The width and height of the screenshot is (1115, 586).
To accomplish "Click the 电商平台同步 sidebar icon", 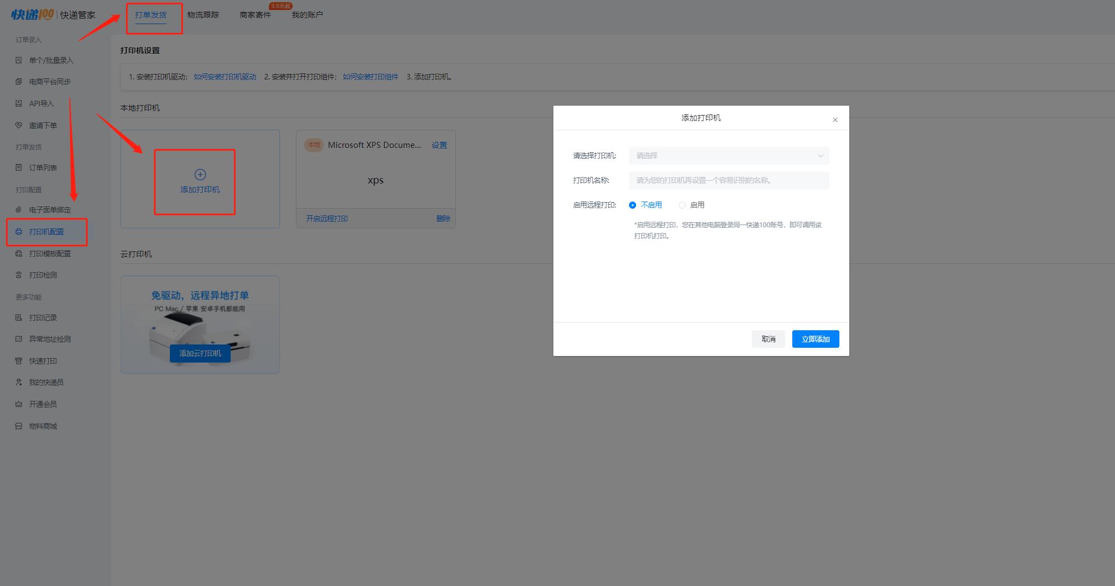I will (x=19, y=82).
